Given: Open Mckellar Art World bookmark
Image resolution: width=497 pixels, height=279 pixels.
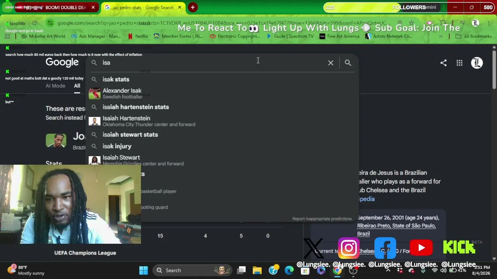Looking at the screenshot, I should point(43,36).
